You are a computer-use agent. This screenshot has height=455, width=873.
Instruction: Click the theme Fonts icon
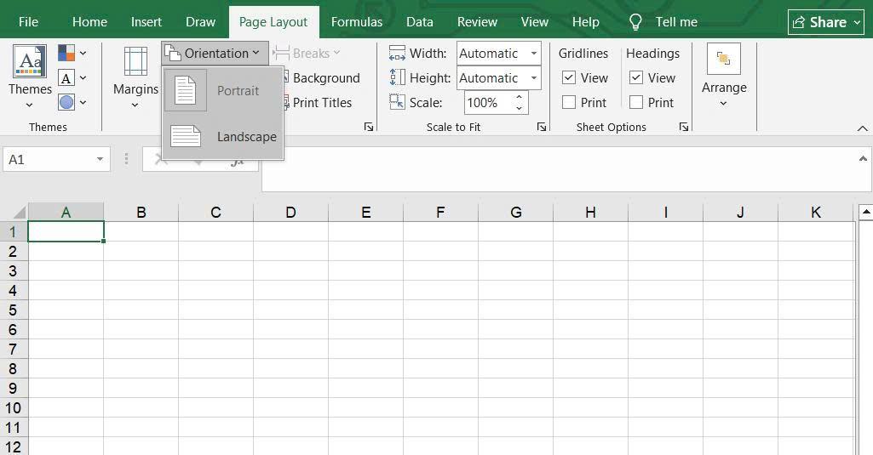pos(66,78)
